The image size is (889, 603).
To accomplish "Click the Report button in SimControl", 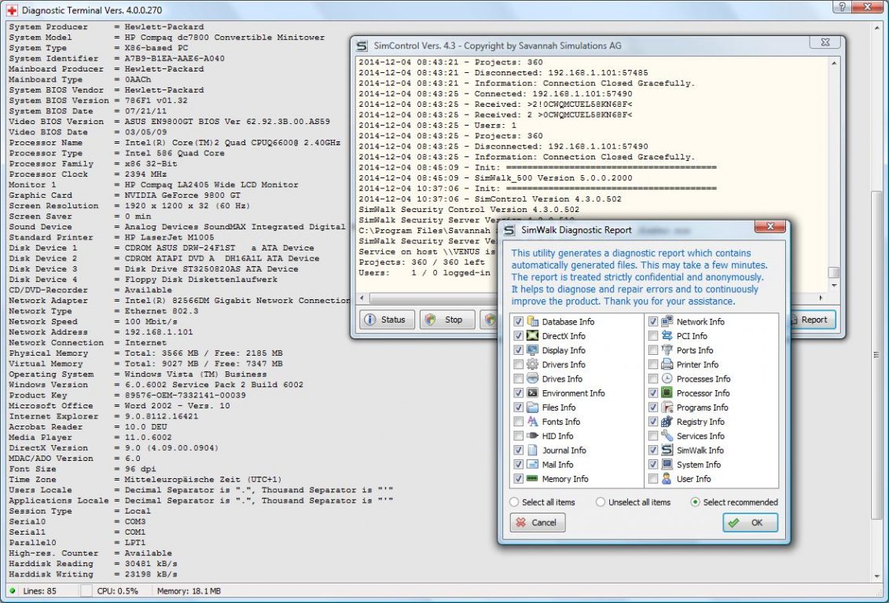I will click(813, 320).
